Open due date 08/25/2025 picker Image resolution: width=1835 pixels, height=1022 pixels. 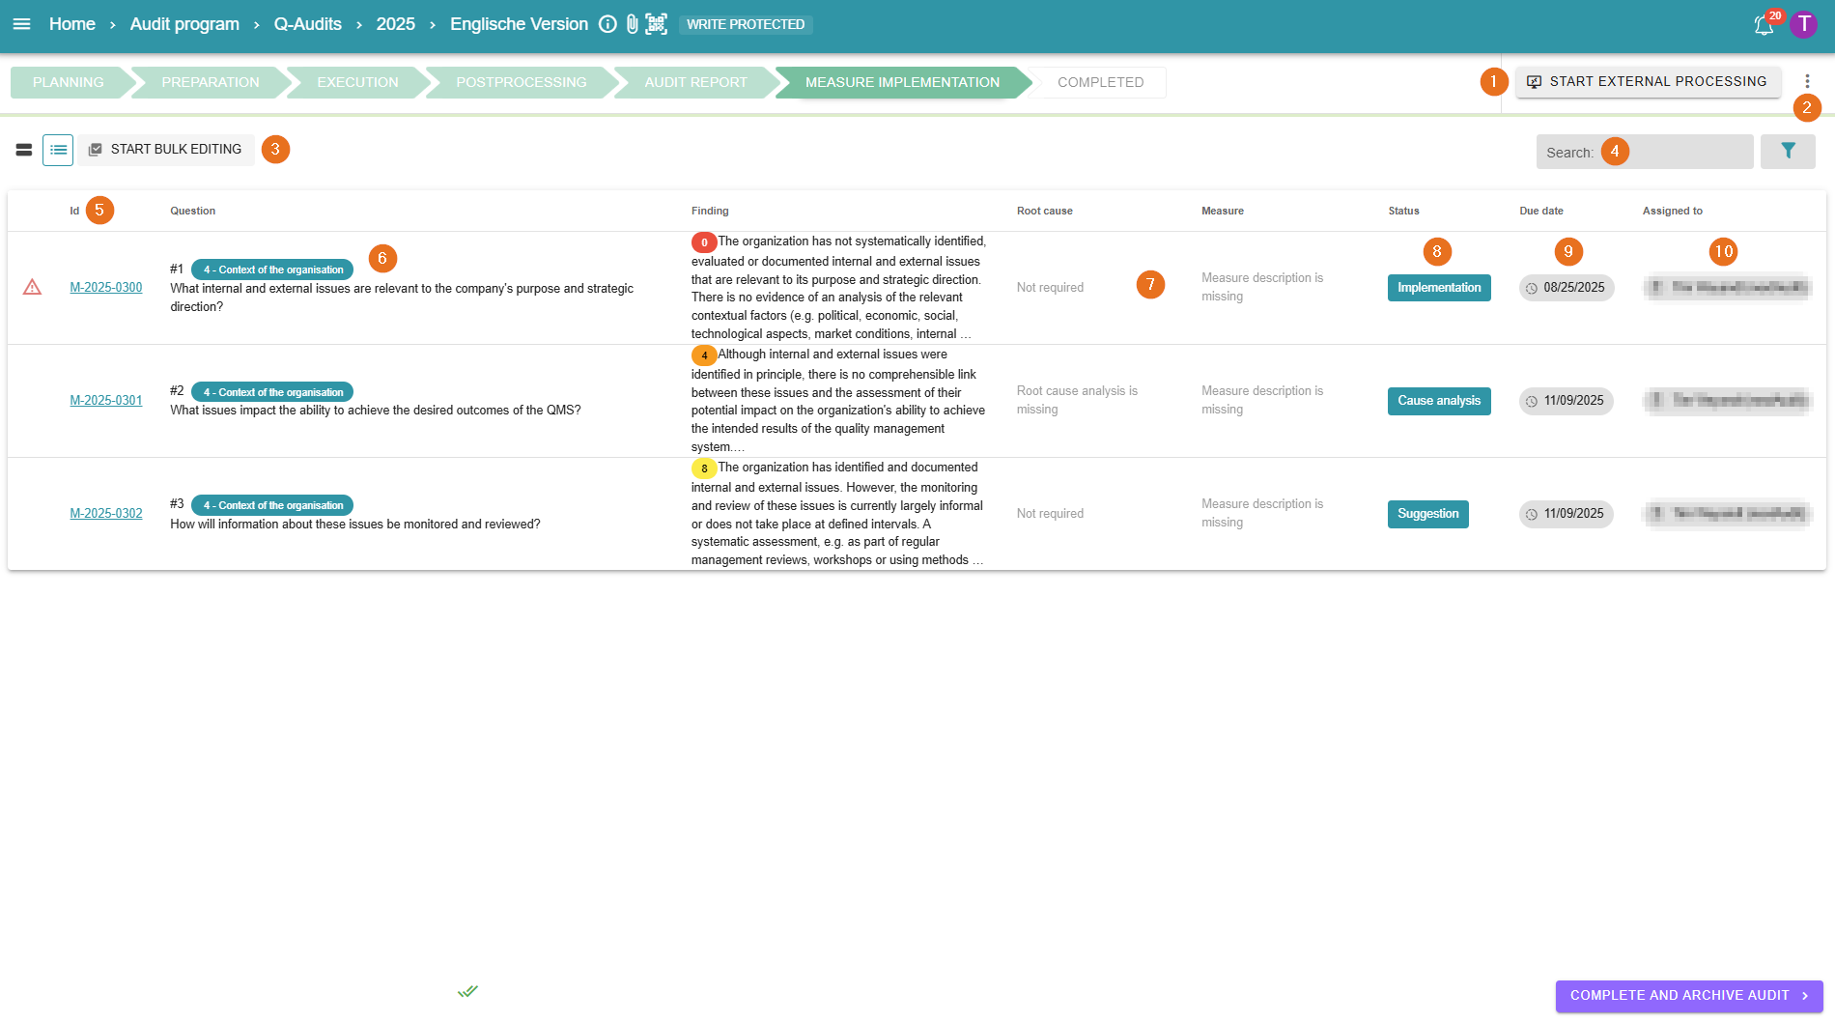[1566, 288]
